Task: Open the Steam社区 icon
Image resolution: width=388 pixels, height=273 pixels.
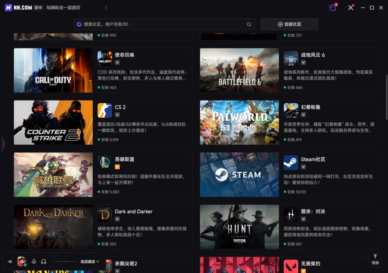Action: [x=291, y=163]
